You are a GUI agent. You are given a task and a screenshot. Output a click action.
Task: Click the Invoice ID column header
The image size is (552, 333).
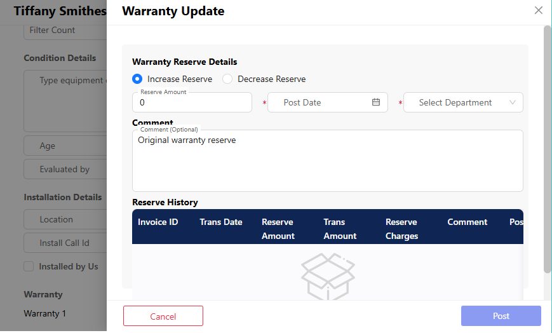coord(158,222)
